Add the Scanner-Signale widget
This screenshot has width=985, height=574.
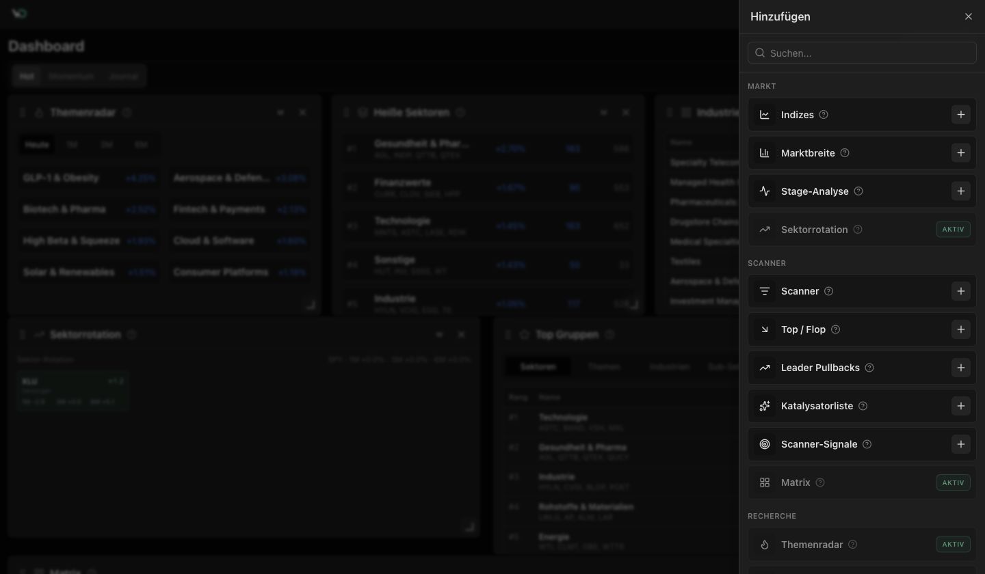pyautogui.click(x=960, y=444)
